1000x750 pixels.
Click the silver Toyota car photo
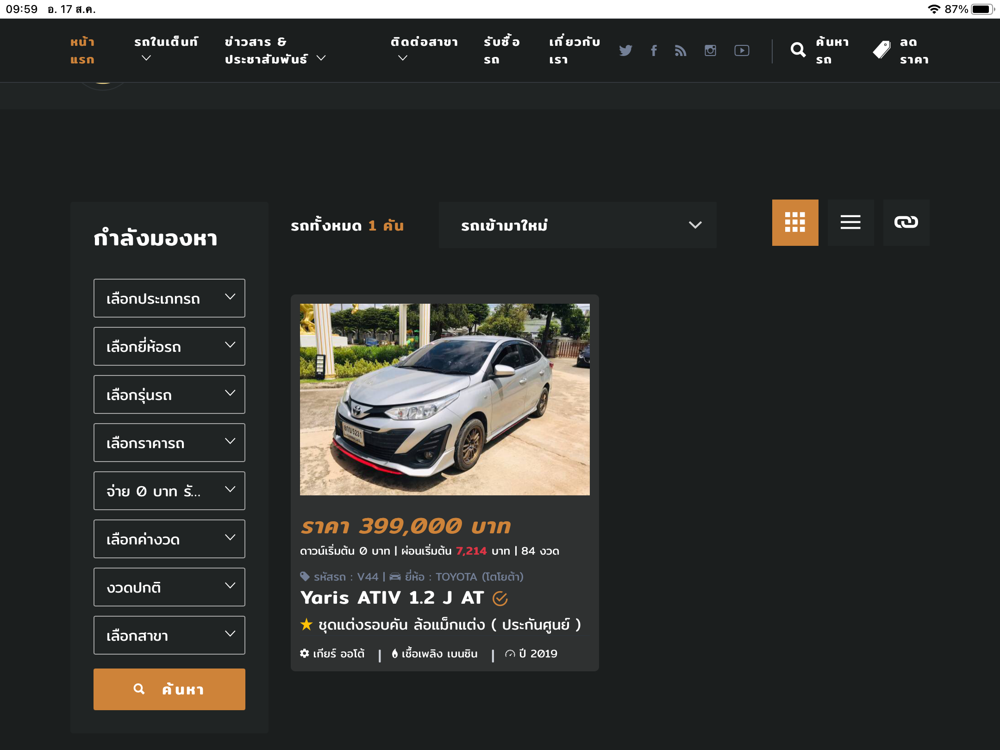(444, 399)
